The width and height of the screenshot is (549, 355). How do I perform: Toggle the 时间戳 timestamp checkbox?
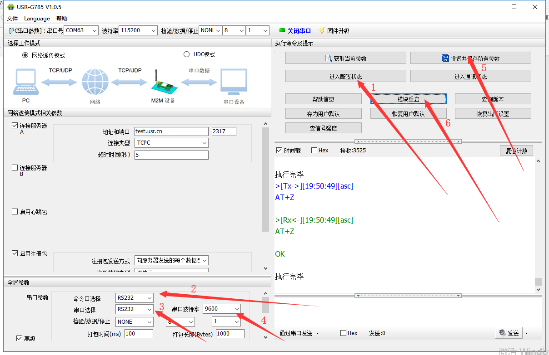pos(279,151)
